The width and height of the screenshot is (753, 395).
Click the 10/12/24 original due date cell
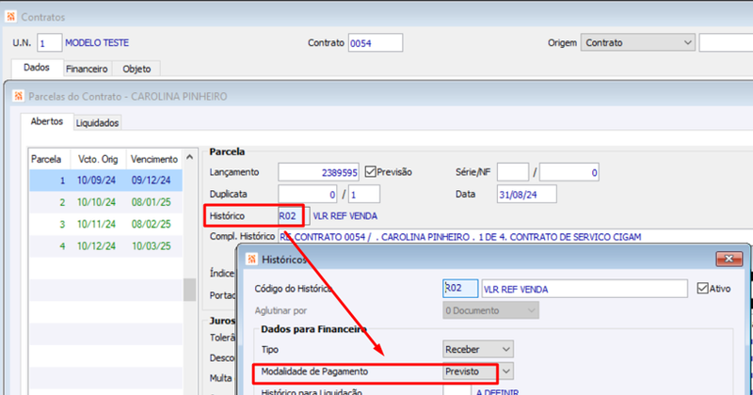point(97,246)
